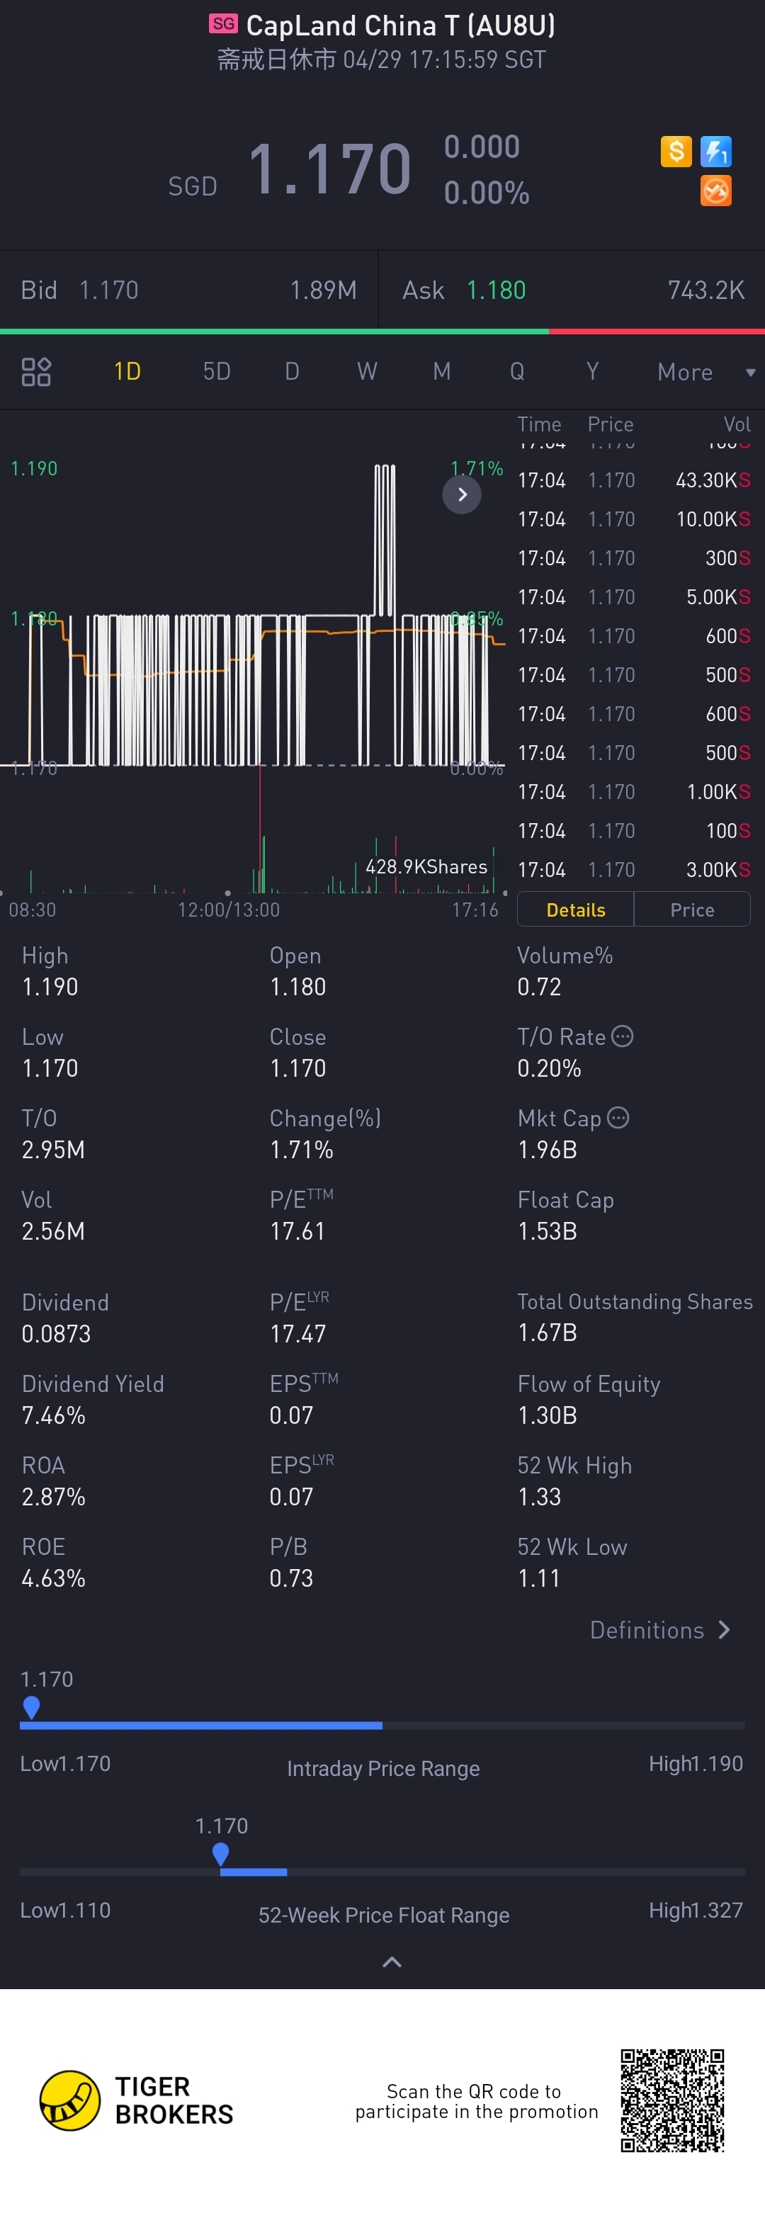Tap the Bid 1.170 quote
The height and width of the screenshot is (2213, 765).
coord(189,290)
